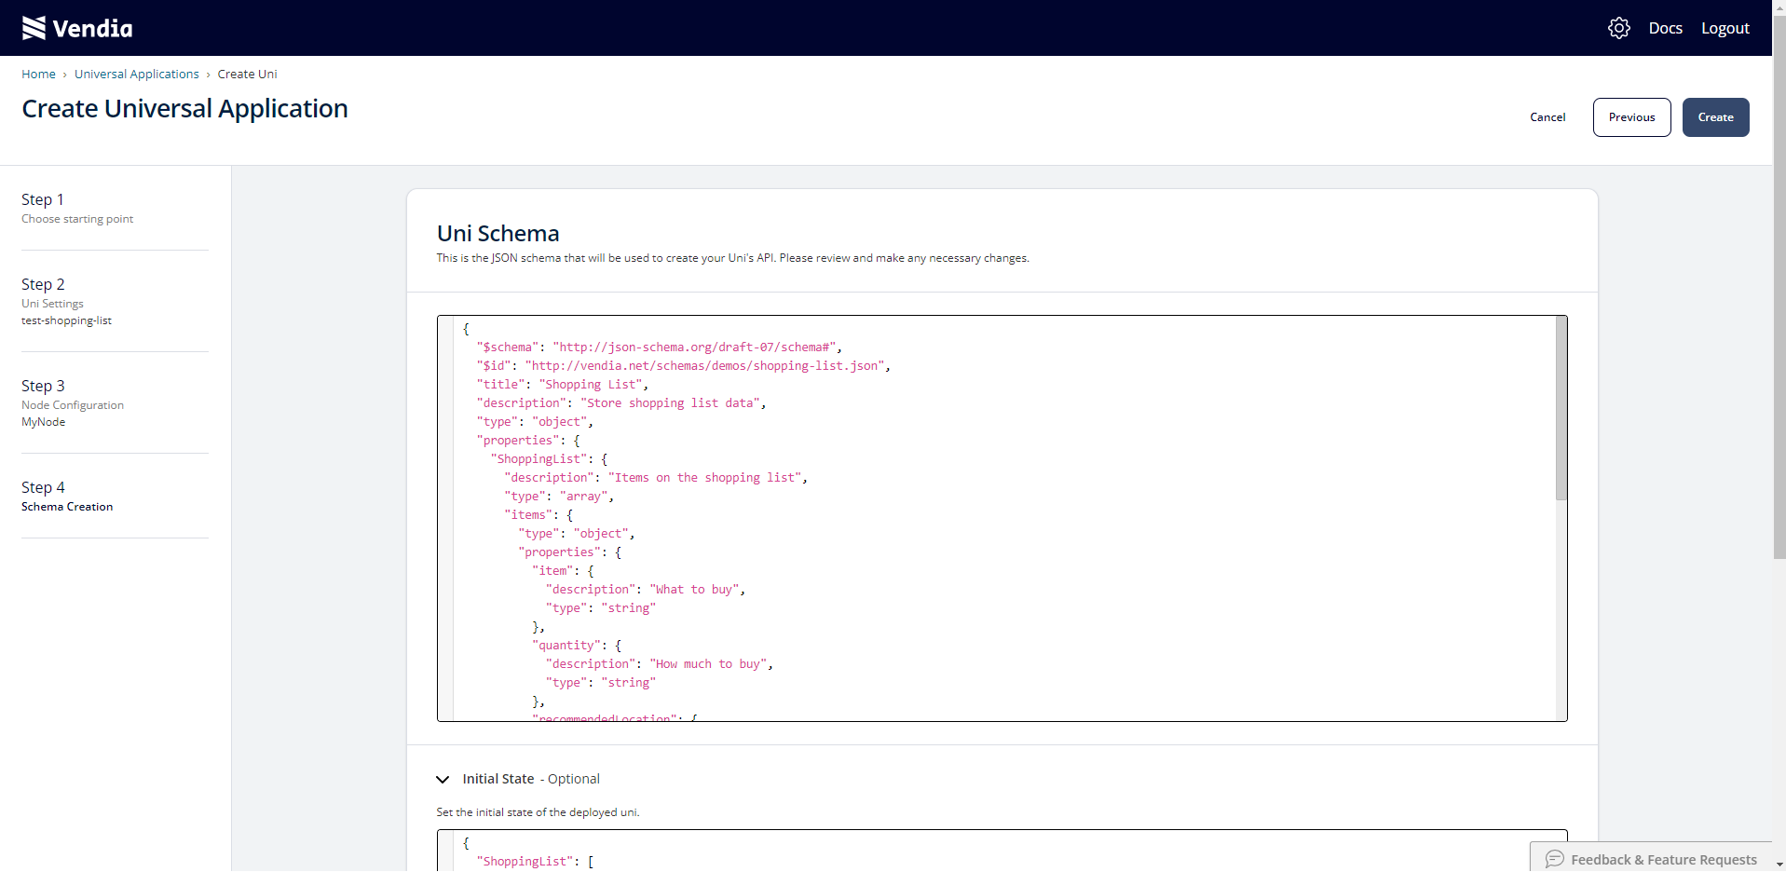This screenshot has width=1786, height=872.
Task: Open the settings gear icon
Action: [x=1619, y=28]
